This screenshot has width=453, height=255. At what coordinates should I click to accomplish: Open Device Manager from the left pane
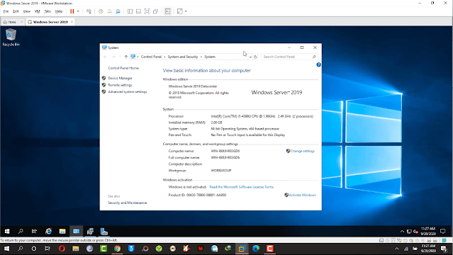tap(120, 78)
